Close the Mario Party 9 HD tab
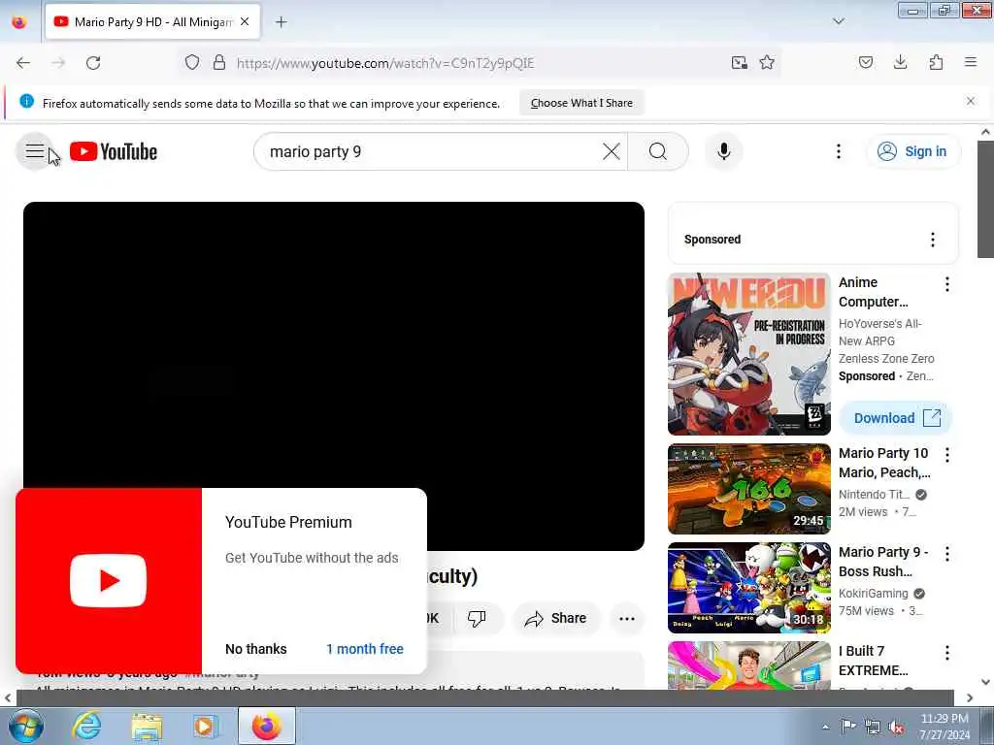This screenshot has height=745, width=994. click(245, 22)
